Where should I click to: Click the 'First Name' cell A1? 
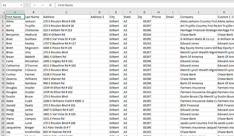coord(15,17)
